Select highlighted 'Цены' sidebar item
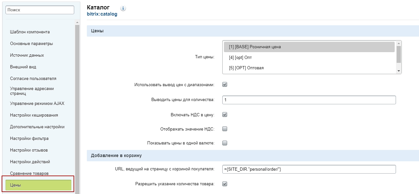The image size is (419, 194). click(x=38, y=185)
